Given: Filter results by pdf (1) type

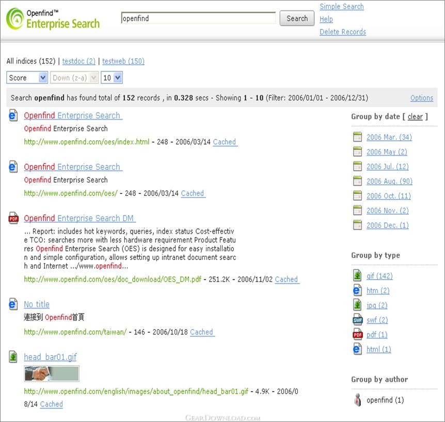Looking at the screenshot, I should click(x=377, y=335).
